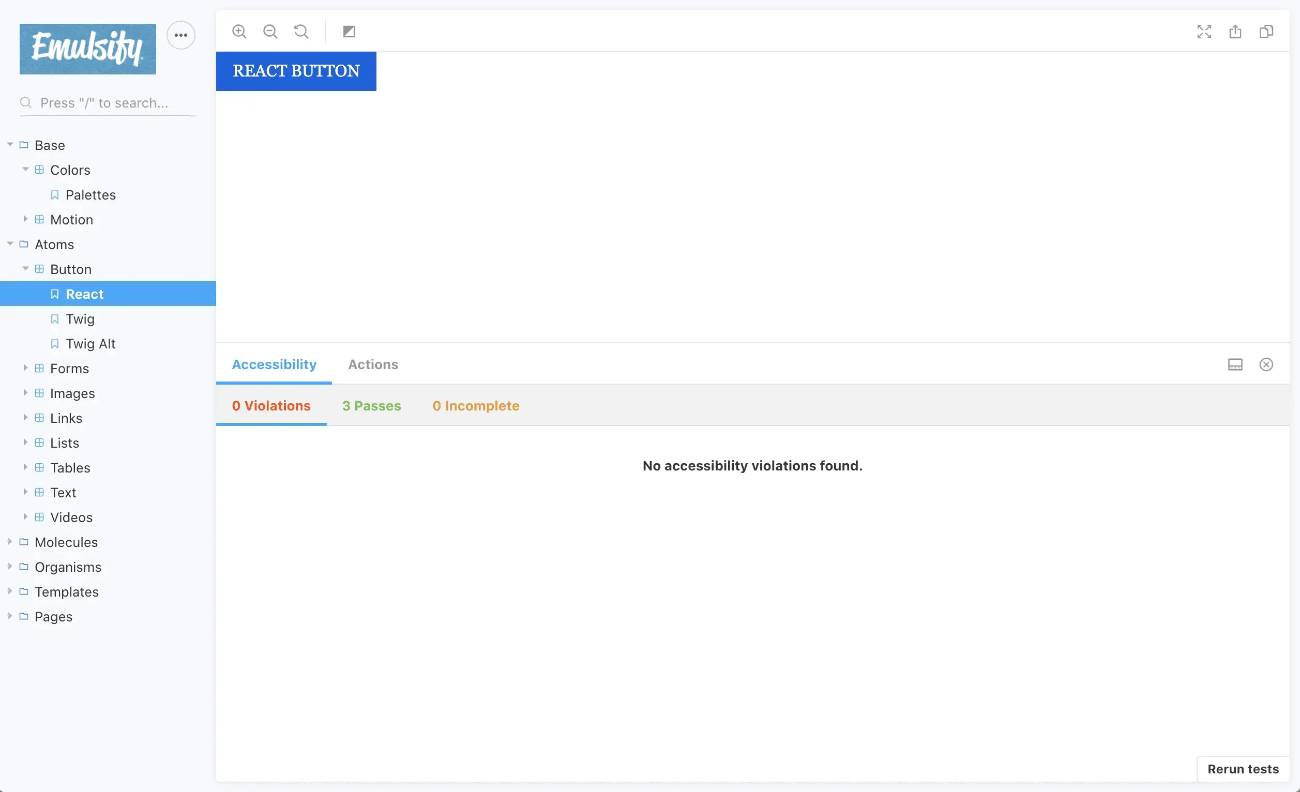
Task: Collapse the Base folder arrow
Action: pos(10,144)
